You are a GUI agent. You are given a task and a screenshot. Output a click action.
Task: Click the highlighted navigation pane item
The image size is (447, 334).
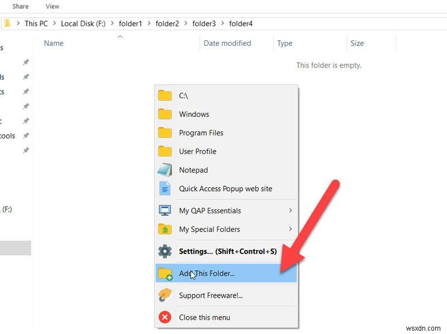[x=16, y=248]
